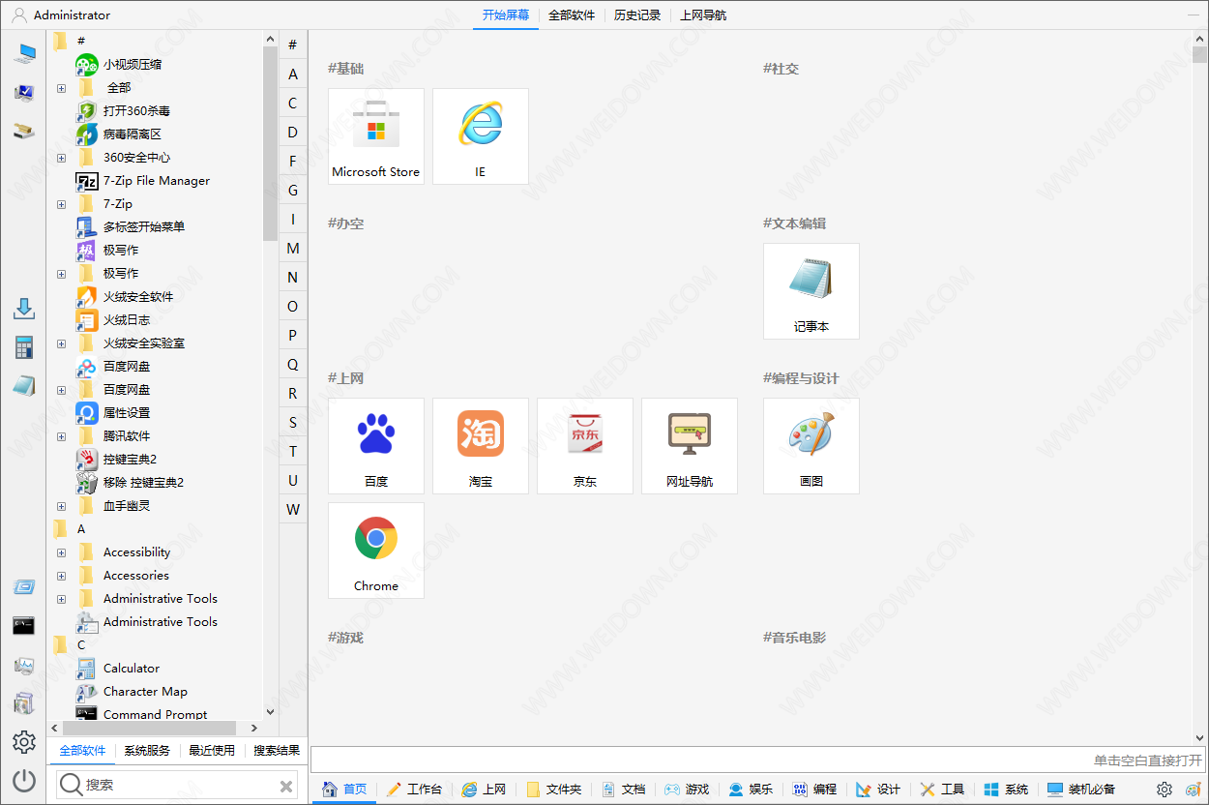
Task: Jump to # in the index
Action: (293, 45)
